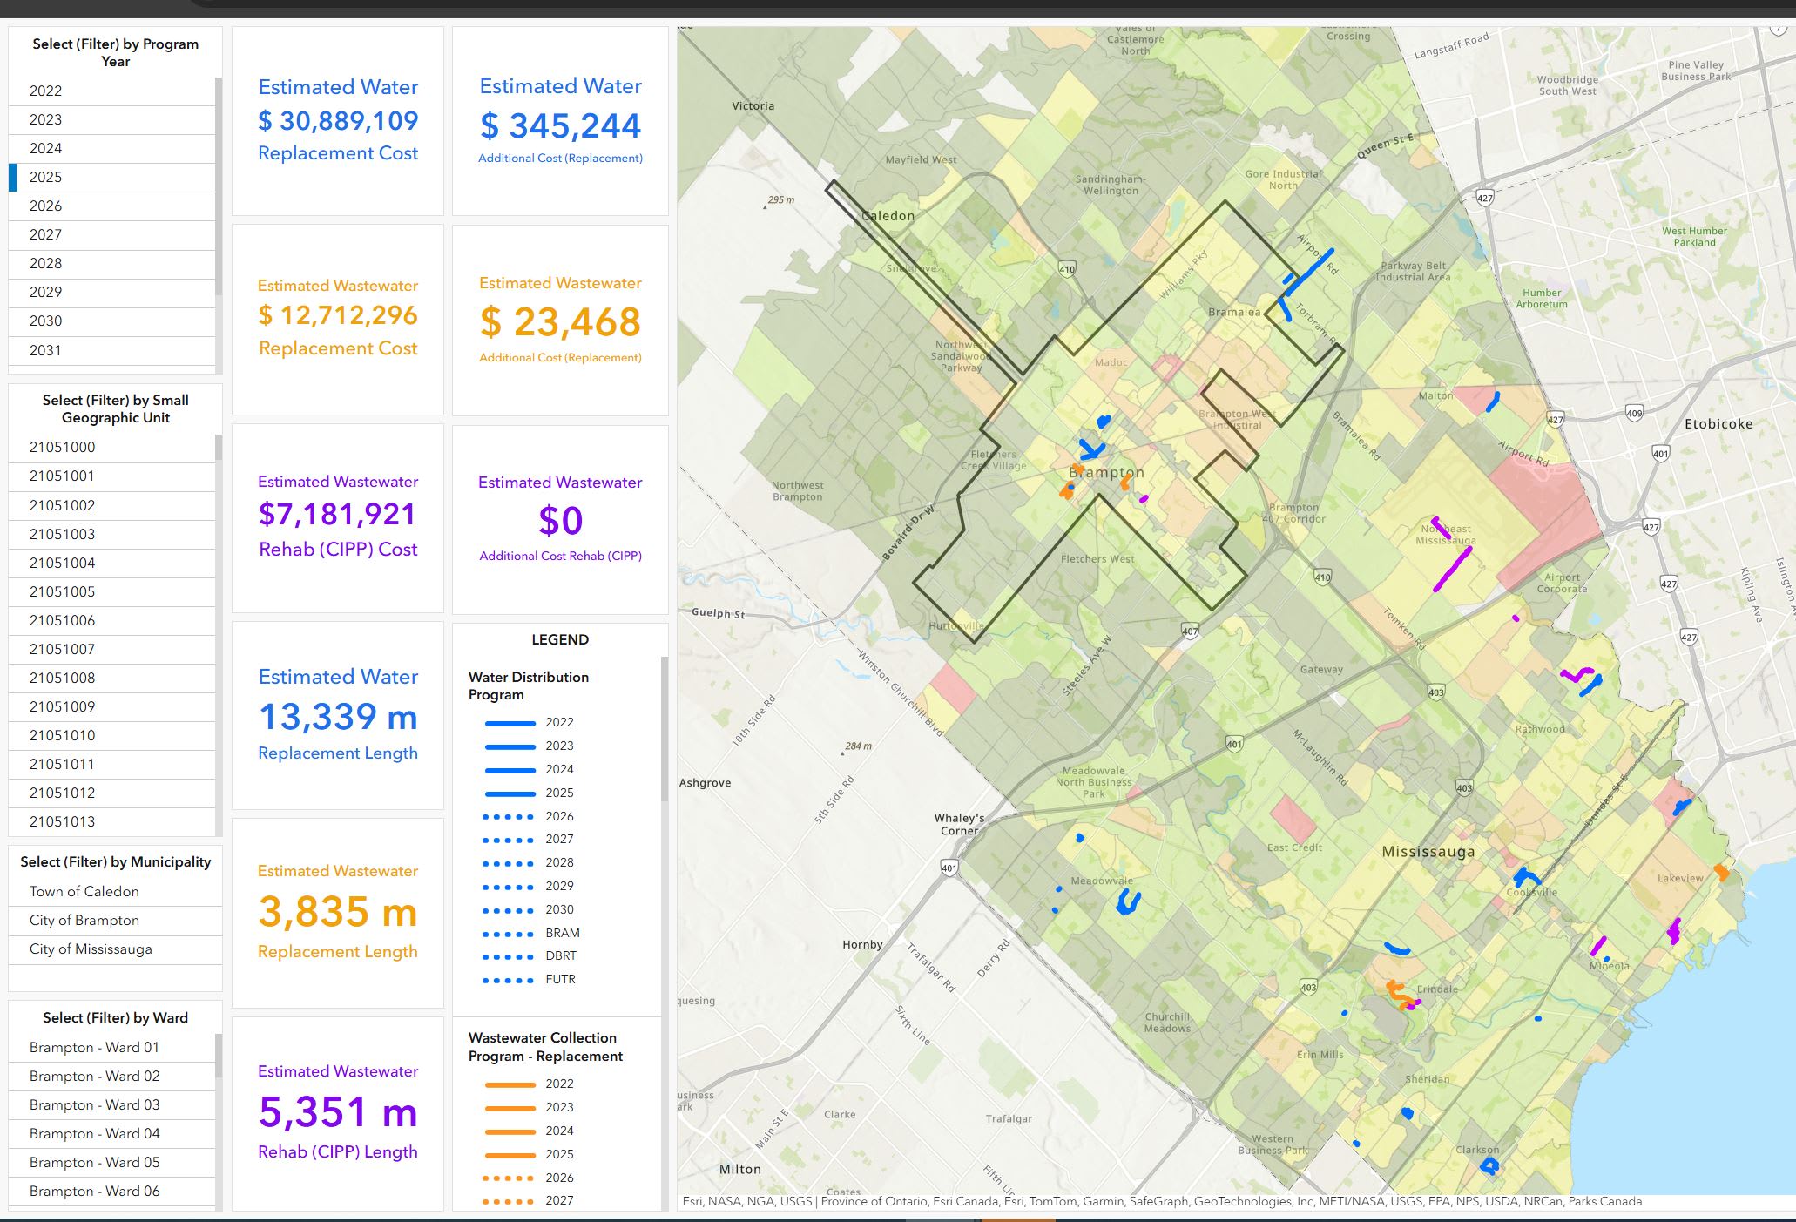This screenshot has height=1222, width=1796.
Task: Click the Program Year list scrollbar
Action: [x=219, y=186]
